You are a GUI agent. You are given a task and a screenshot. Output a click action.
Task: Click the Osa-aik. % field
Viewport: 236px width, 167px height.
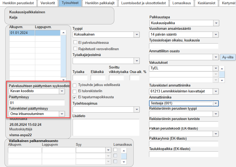coord(134,78)
